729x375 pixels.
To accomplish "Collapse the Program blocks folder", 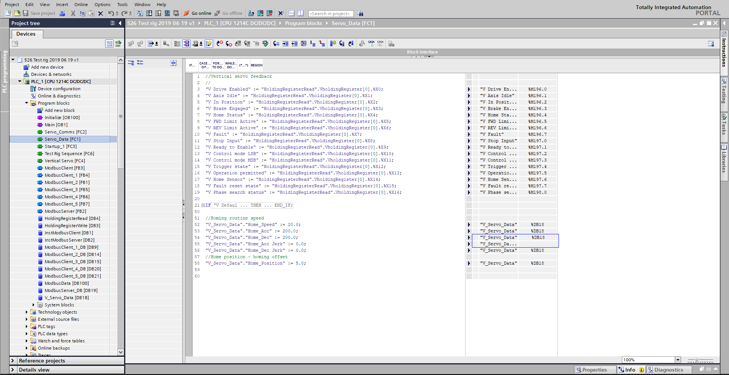I will [27, 103].
